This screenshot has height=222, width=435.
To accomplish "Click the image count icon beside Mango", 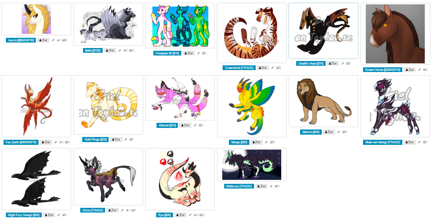I will 271,142.
